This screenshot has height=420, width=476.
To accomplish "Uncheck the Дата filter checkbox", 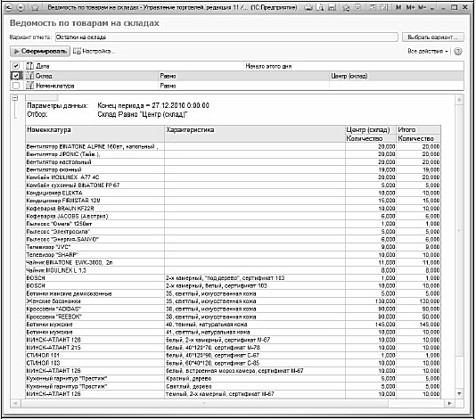I will point(16,66).
